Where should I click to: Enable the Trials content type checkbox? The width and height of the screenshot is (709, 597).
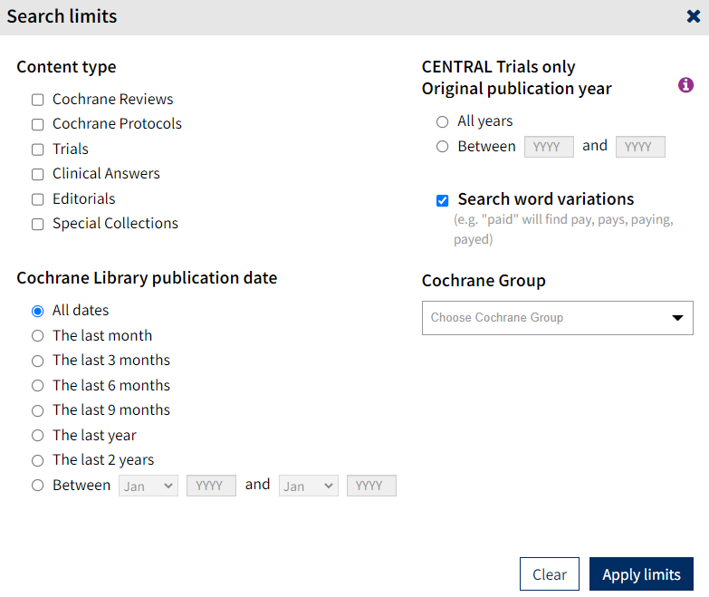click(x=37, y=149)
